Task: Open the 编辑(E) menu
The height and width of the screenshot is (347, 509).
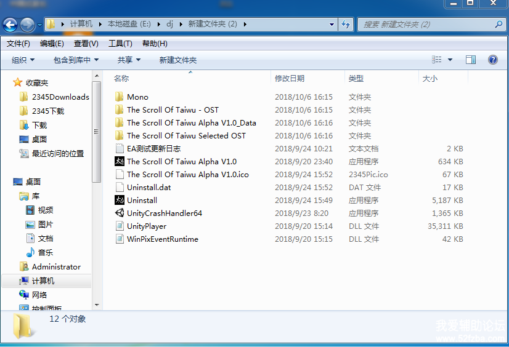Action: click(52, 44)
